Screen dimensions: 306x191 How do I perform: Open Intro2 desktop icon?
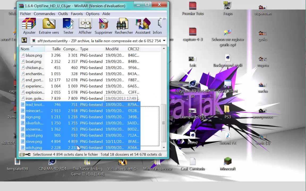pyautogui.click(x=193, y=138)
